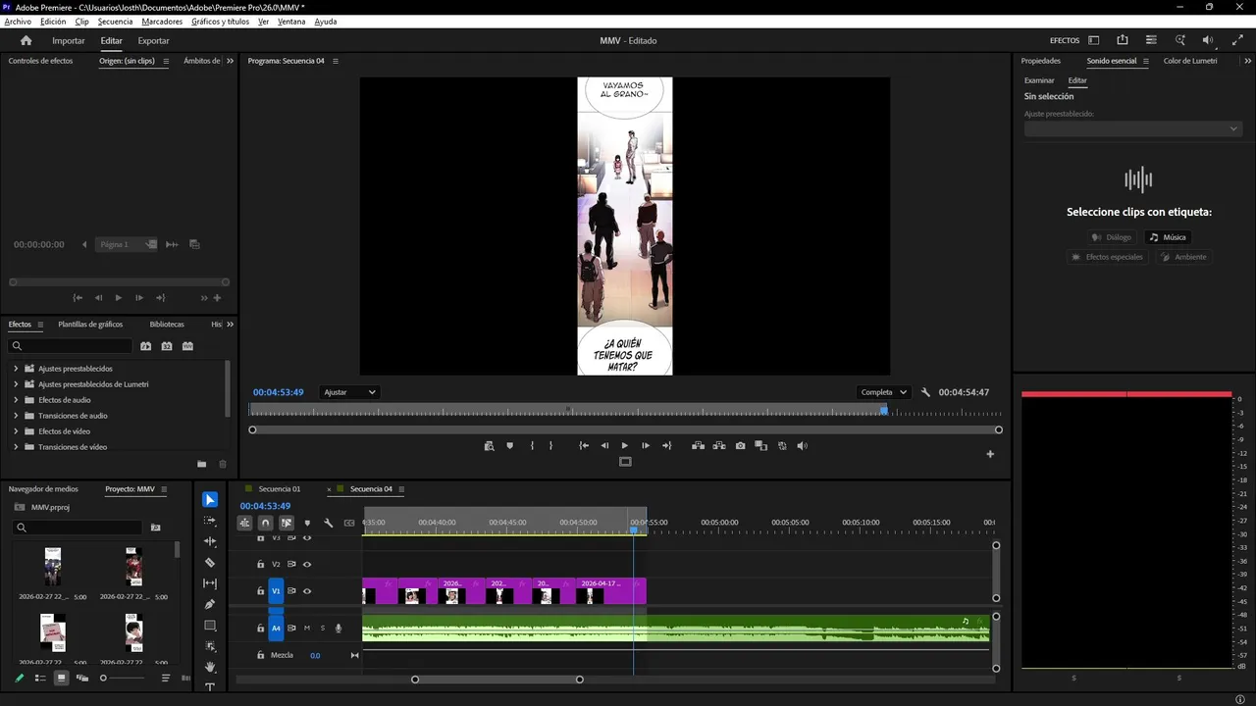Viewport: 1256px width, 706px height.
Task: Select the Selection arrow tool
Action: tap(210, 500)
